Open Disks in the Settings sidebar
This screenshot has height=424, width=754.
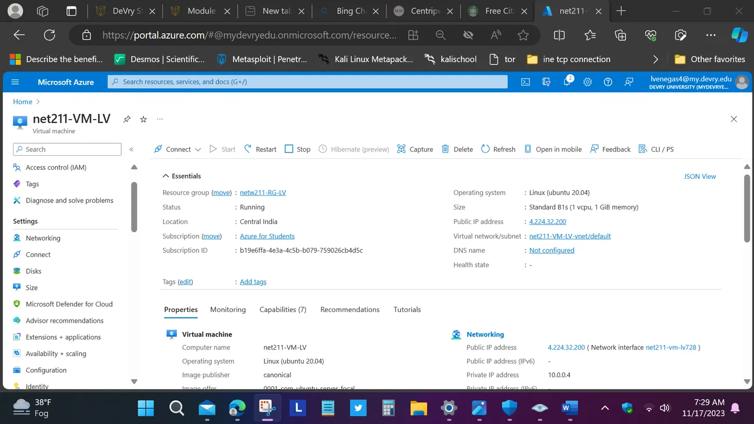pyautogui.click(x=33, y=271)
